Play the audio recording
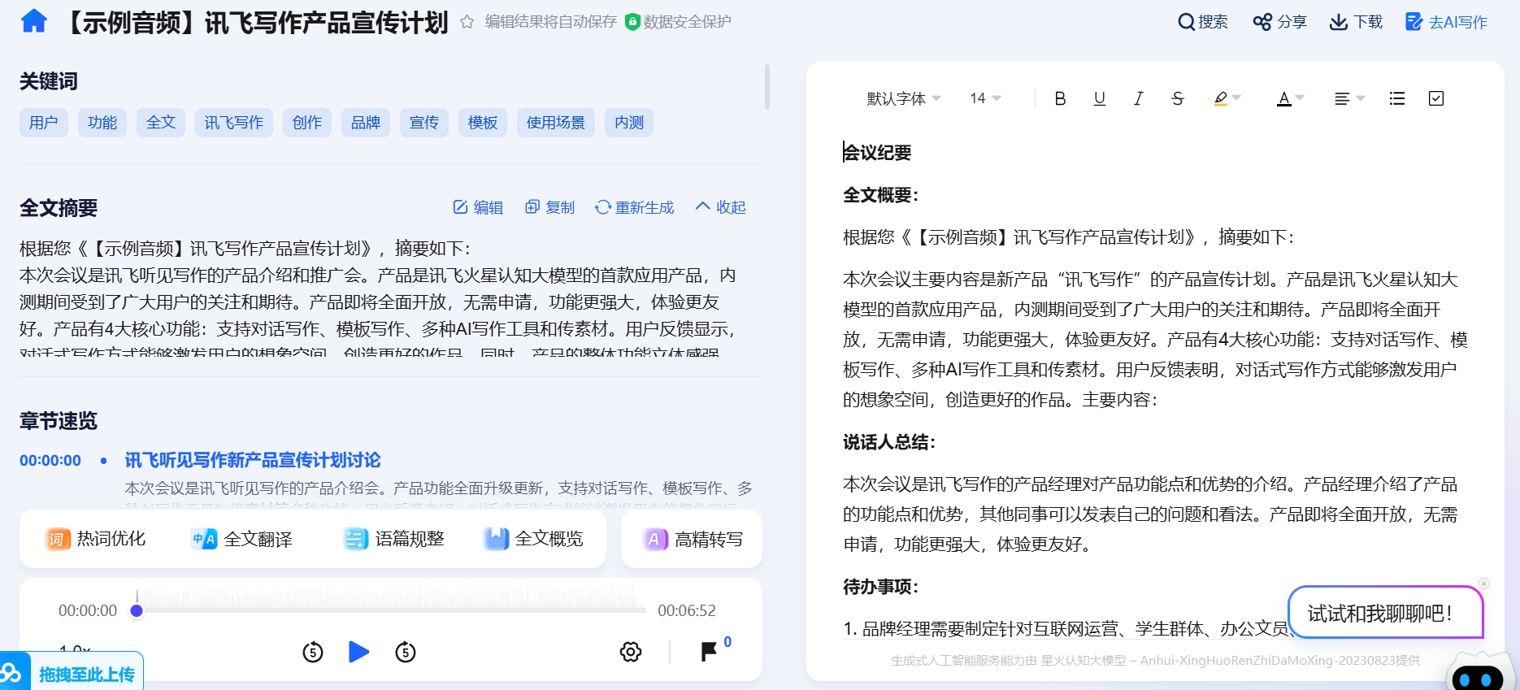 (358, 652)
